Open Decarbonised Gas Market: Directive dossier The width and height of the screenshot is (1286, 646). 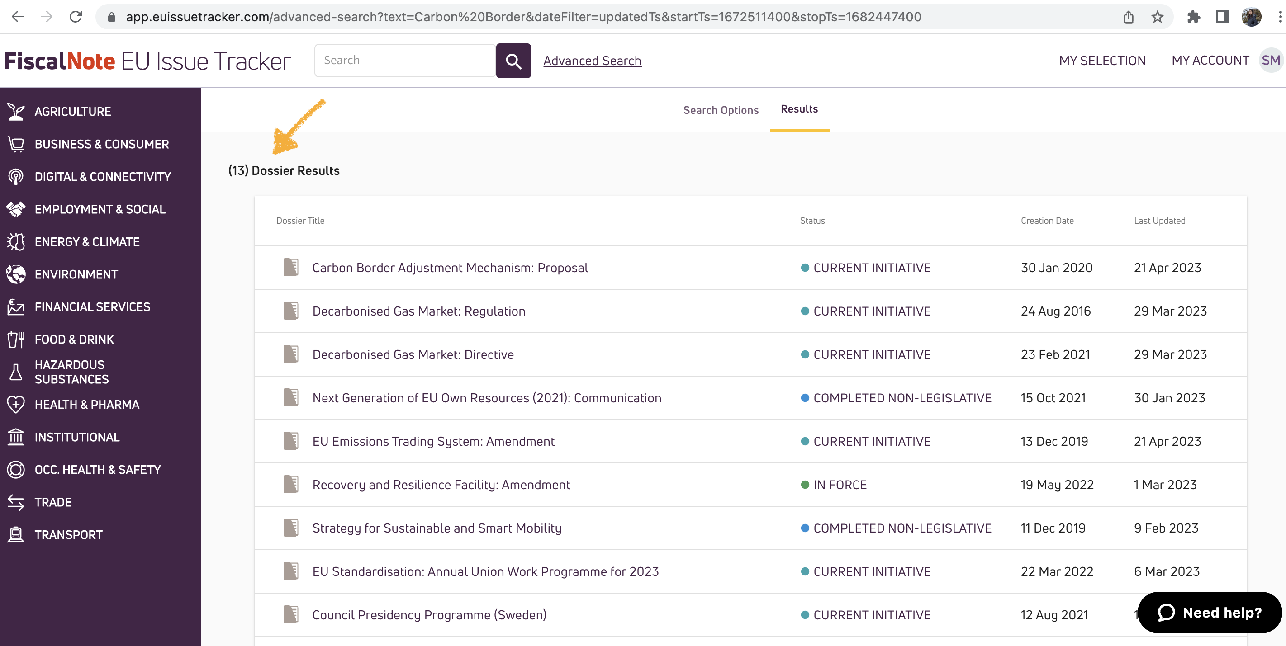(413, 355)
